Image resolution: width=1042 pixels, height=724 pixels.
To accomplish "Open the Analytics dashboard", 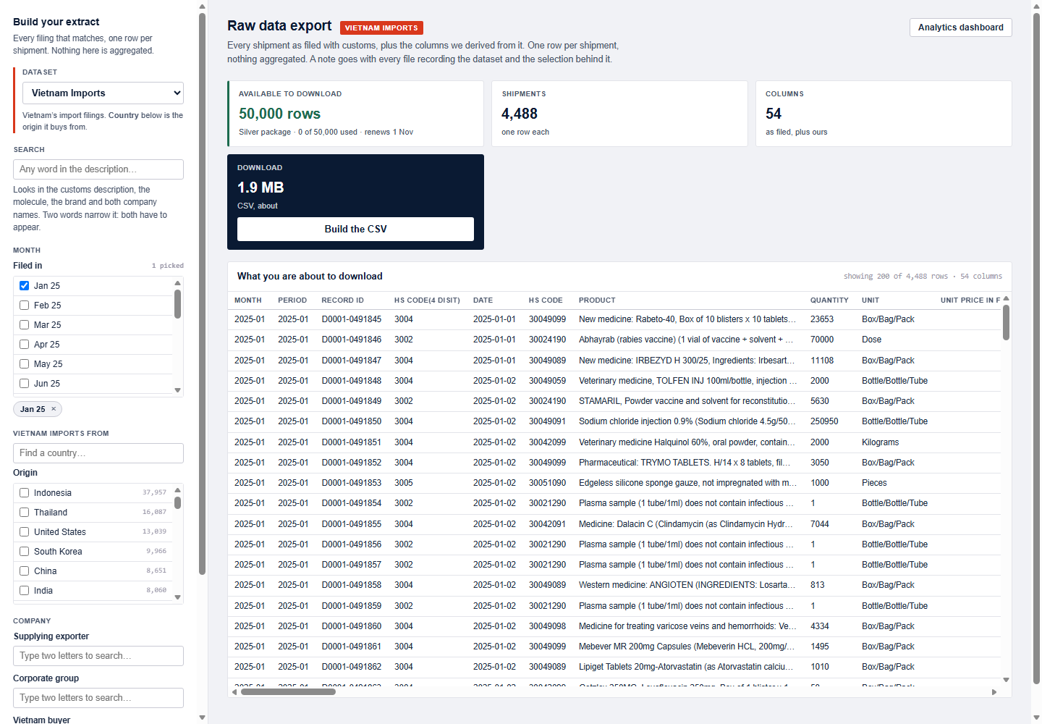I will click(960, 28).
